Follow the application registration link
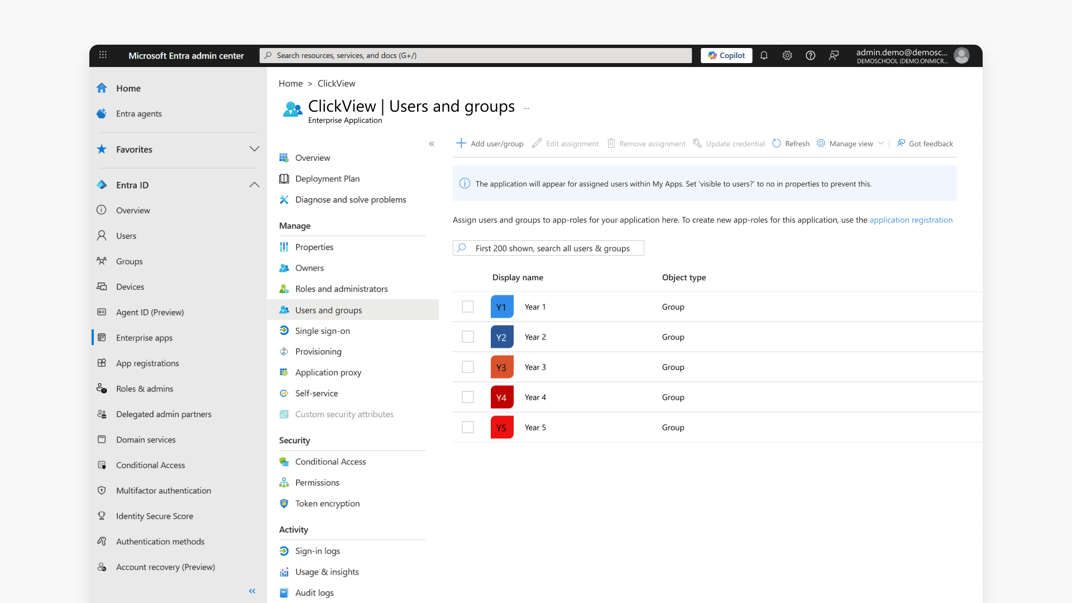 911,220
